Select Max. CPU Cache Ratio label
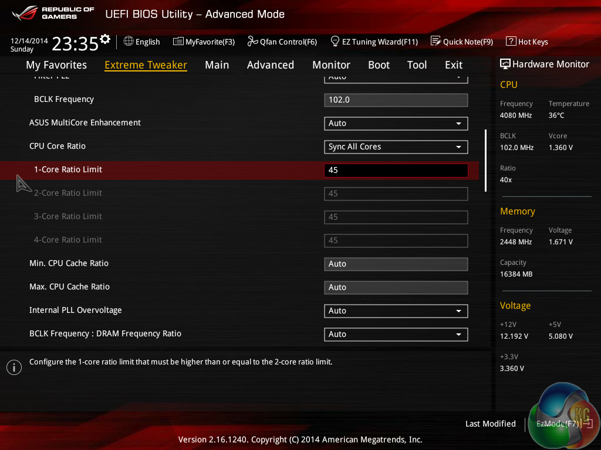Viewport: 601px width, 450px height. (69, 287)
